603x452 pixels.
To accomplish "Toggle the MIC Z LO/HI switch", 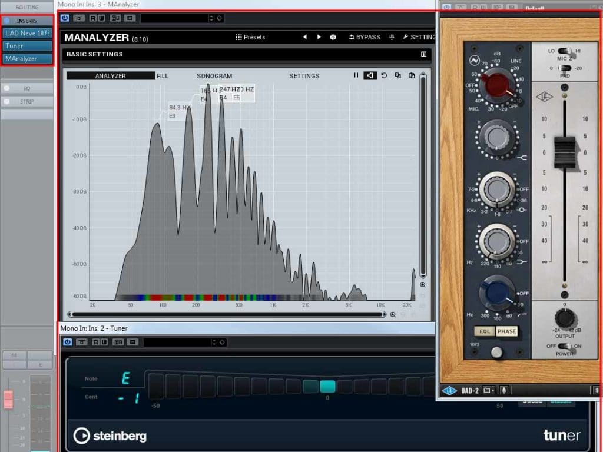I will (x=564, y=51).
